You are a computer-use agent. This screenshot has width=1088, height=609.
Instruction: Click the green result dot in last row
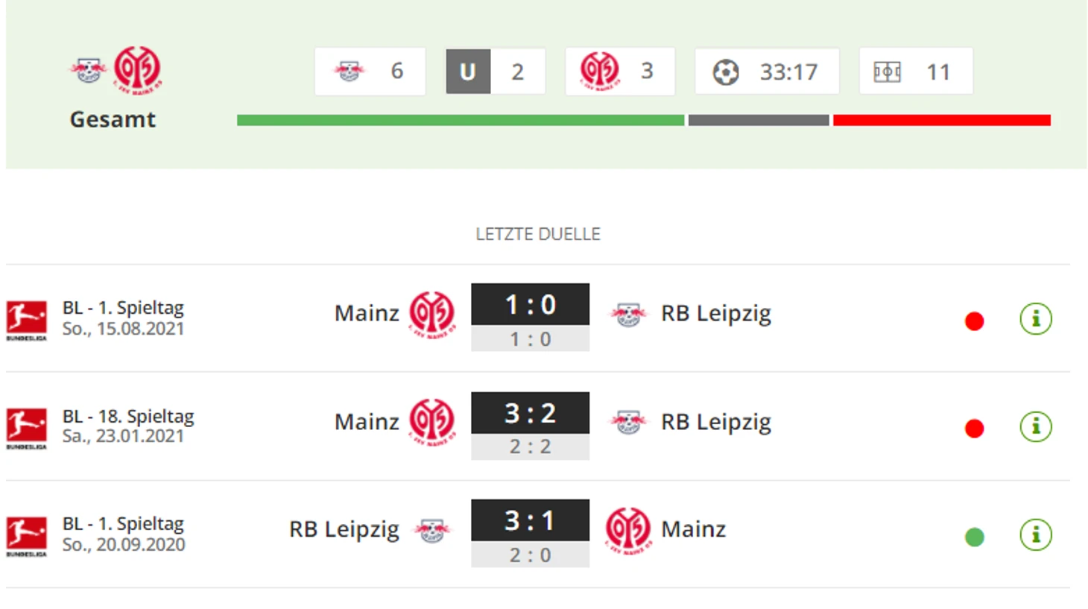point(974,537)
